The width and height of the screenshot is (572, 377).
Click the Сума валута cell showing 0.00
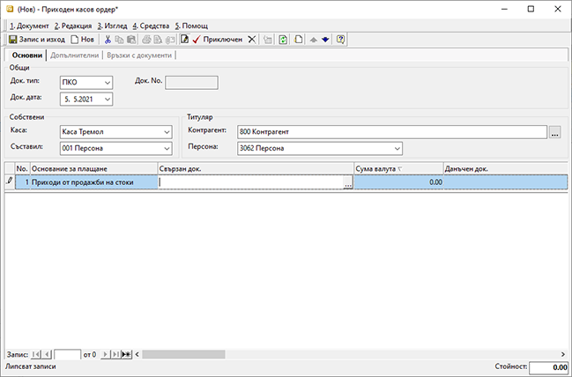click(x=398, y=182)
